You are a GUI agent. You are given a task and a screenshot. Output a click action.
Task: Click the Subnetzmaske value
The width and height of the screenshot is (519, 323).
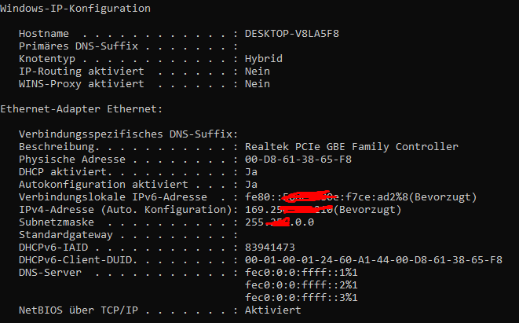tap(280, 222)
